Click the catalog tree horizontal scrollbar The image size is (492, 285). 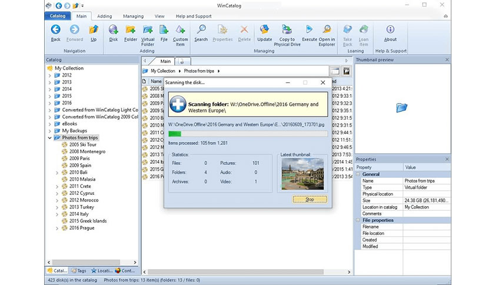pyautogui.click(x=87, y=262)
